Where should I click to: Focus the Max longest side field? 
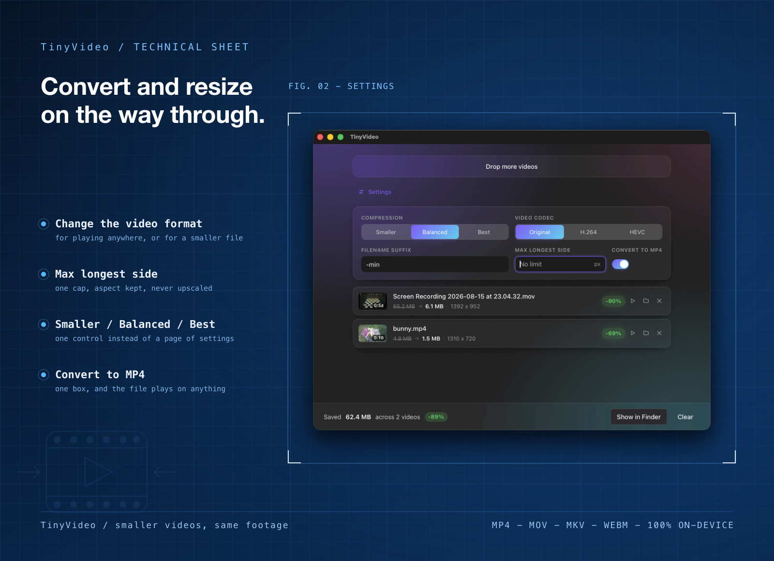560,264
